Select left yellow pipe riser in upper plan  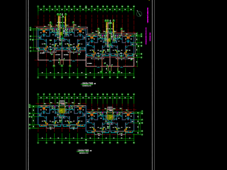59,27
